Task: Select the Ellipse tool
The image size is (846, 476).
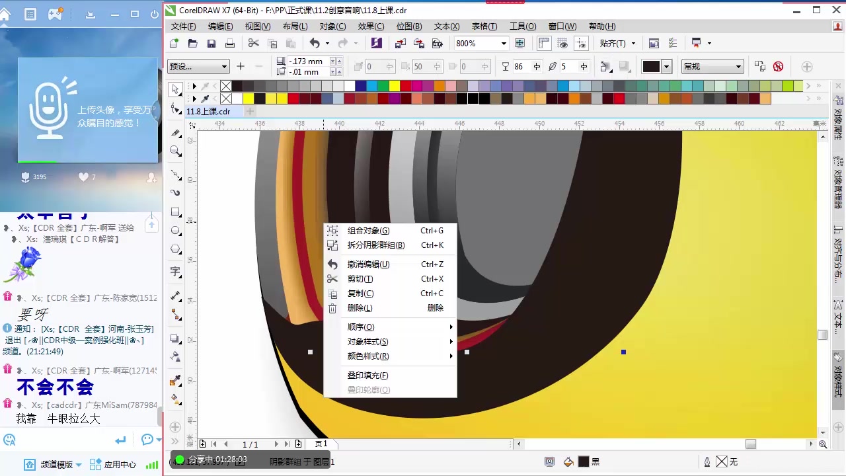Action: pyautogui.click(x=175, y=231)
